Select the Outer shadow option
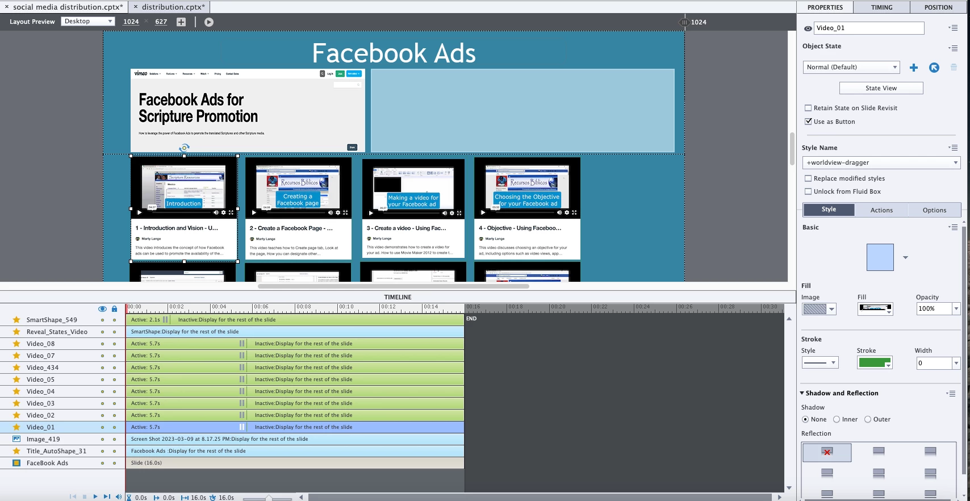The height and width of the screenshot is (501, 970). coord(868,419)
